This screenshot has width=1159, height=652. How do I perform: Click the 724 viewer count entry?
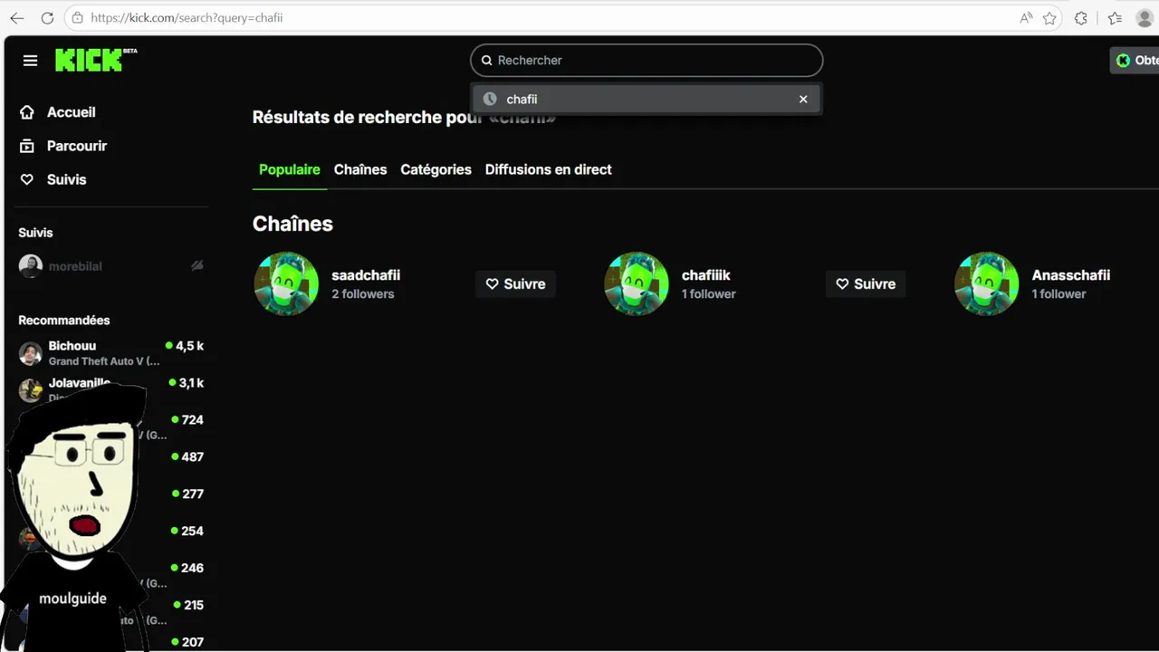(x=187, y=420)
